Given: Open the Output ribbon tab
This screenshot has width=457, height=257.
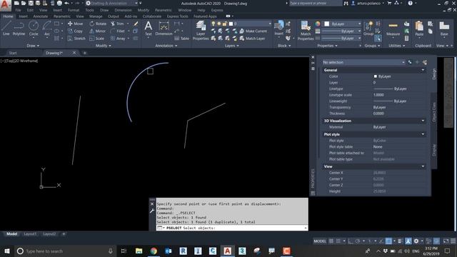Looking at the screenshot, I should pyautogui.click(x=114, y=16).
